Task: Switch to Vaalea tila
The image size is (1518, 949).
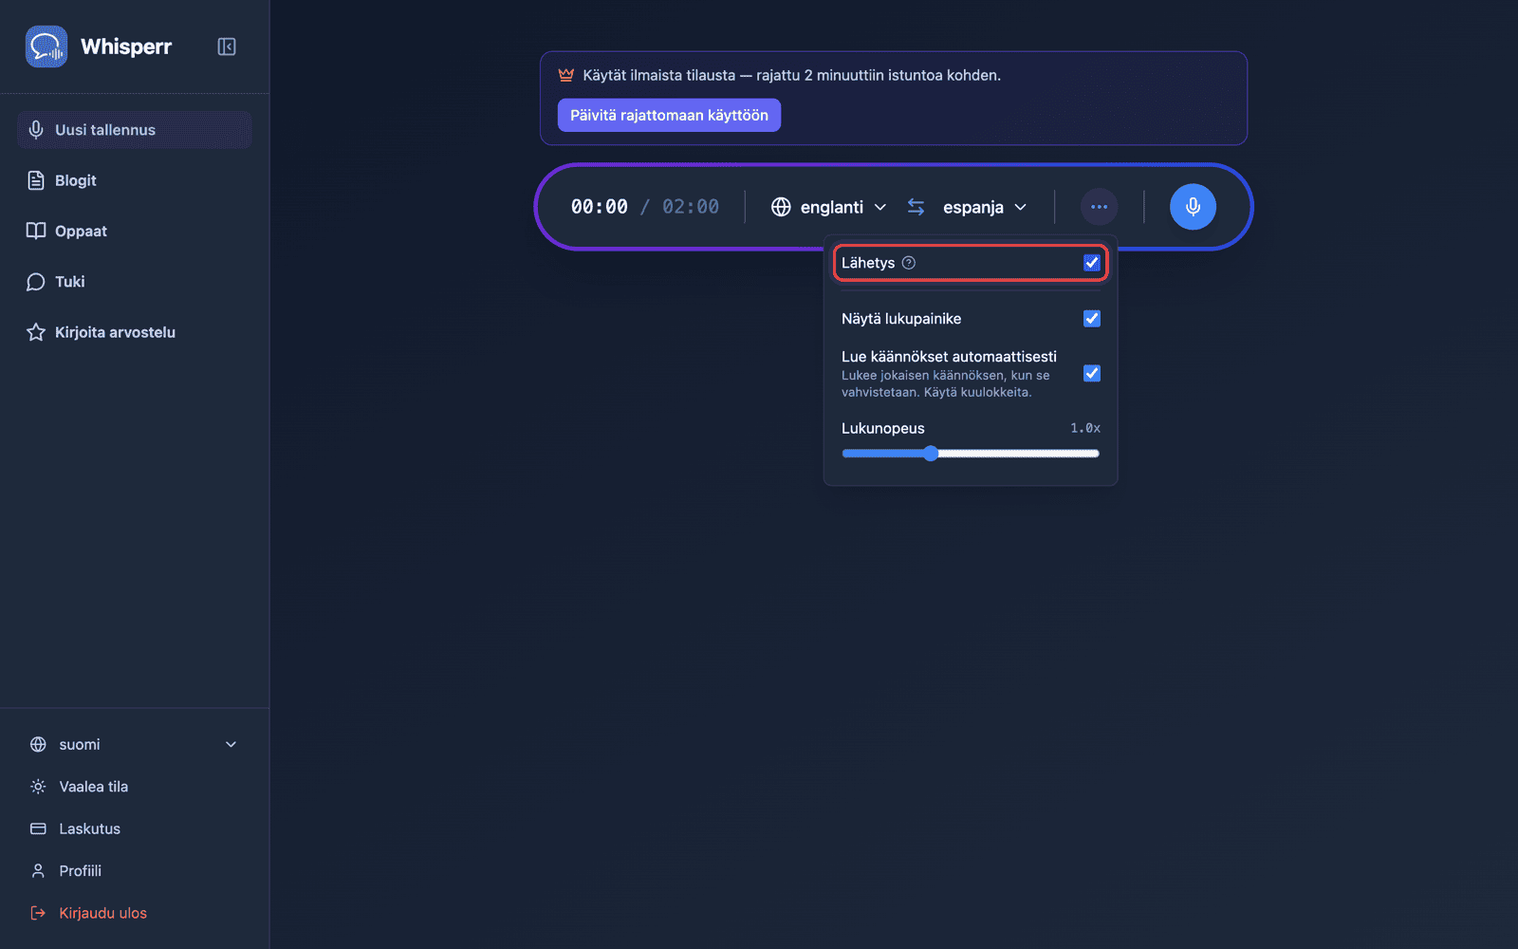Action: (134, 787)
